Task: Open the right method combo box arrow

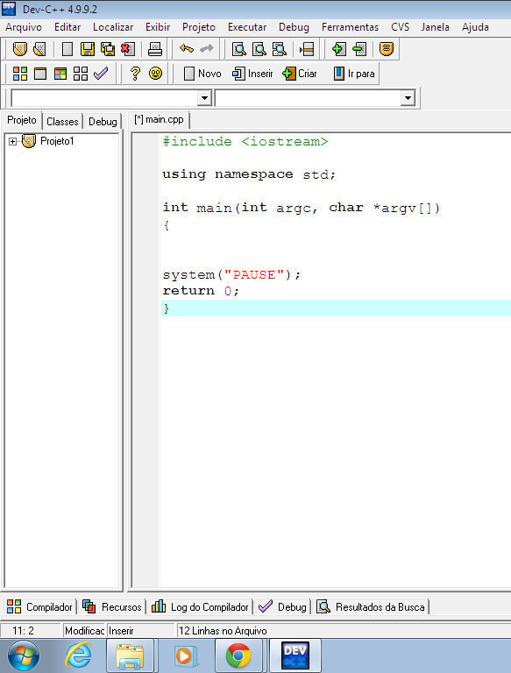Action: click(408, 98)
